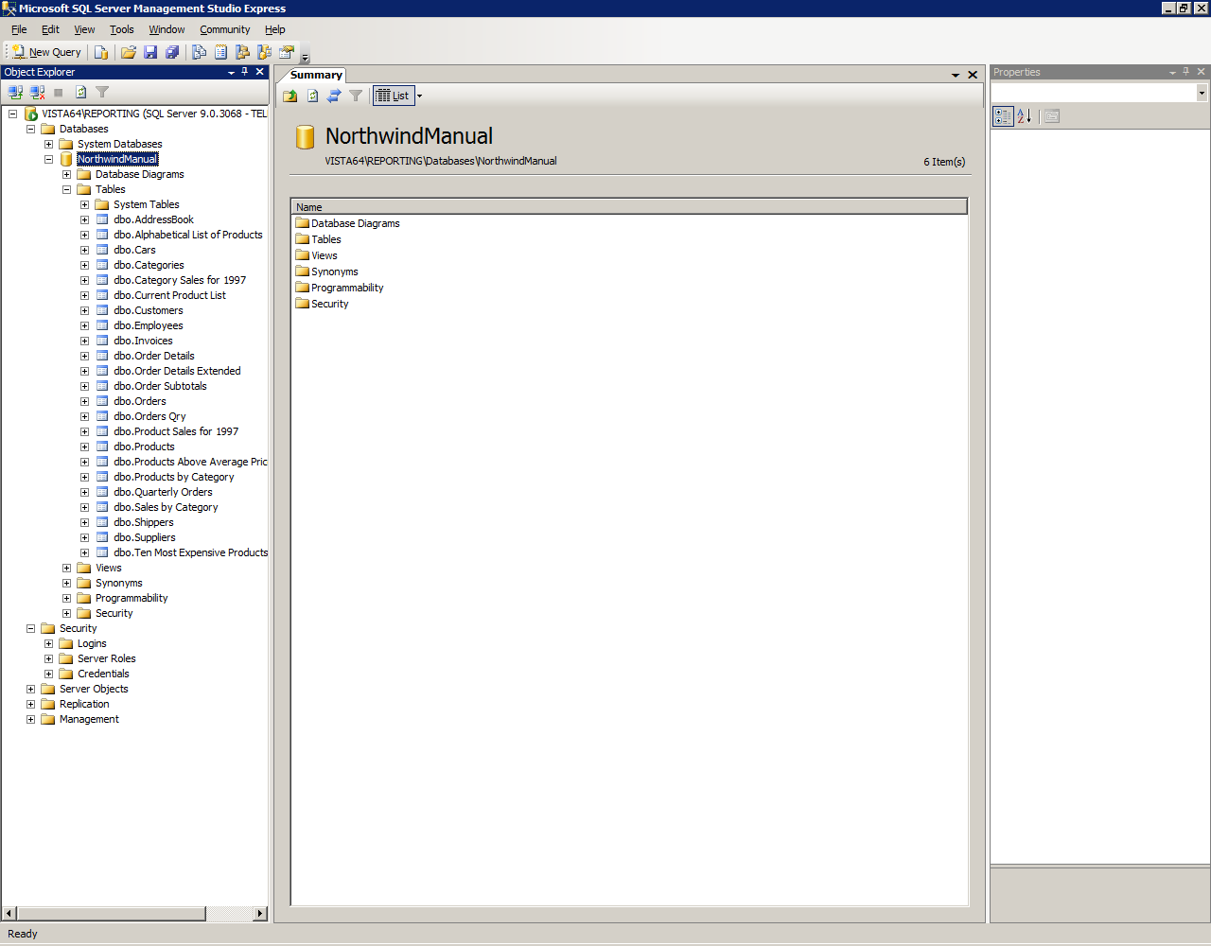1211x946 pixels.
Task: Expand the Management node
Action: click(x=30, y=719)
